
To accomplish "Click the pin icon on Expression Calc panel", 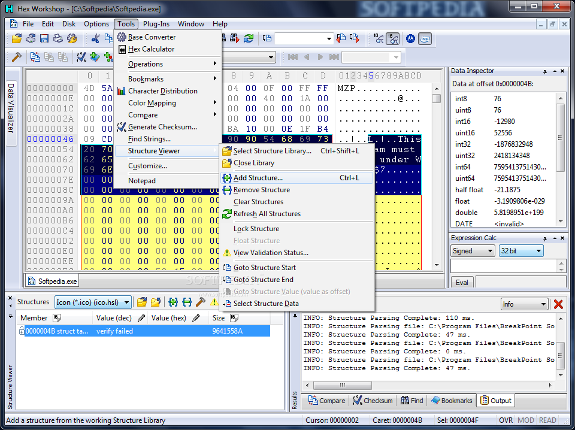I will point(545,238).
